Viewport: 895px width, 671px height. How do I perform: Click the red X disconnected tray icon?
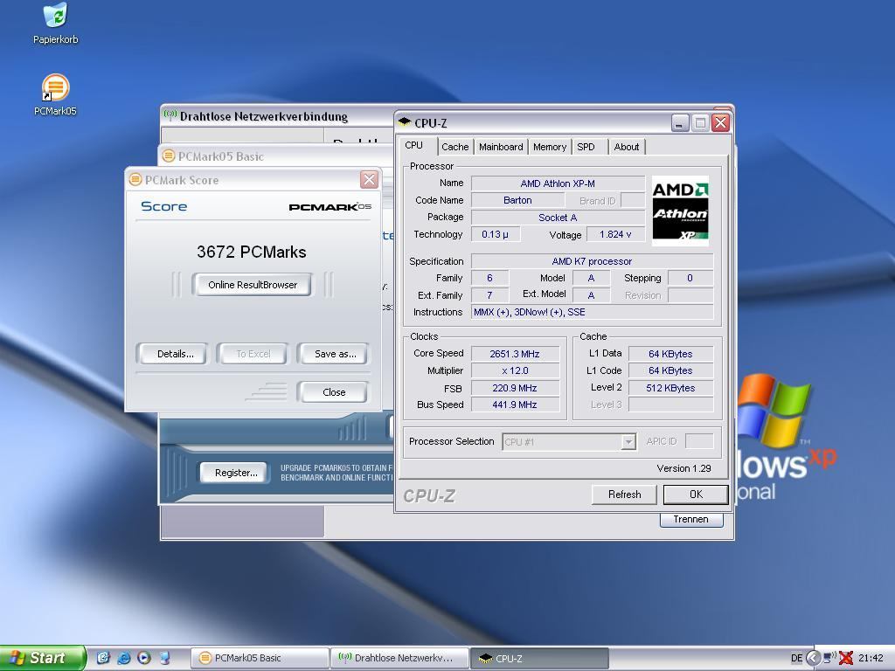tap(846, 658)
